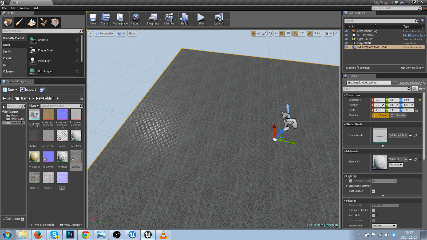
Task: Use selected asset arrow for M-Metal material
Action: [x=410, y=159]
